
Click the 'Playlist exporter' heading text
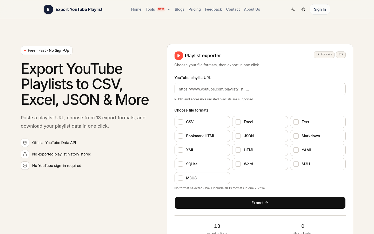[x=203, y=56]
